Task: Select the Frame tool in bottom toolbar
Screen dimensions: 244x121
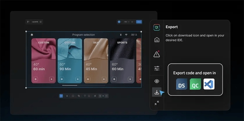Action: click(67, 96)
